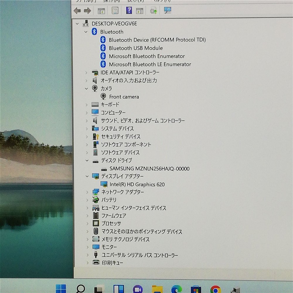The image size is (293, 293).
Task: Click the Forward arrow in toolbar
Action: [87, 11]
